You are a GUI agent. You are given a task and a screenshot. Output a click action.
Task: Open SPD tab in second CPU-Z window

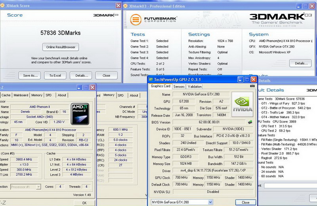[x=121, y=95]
